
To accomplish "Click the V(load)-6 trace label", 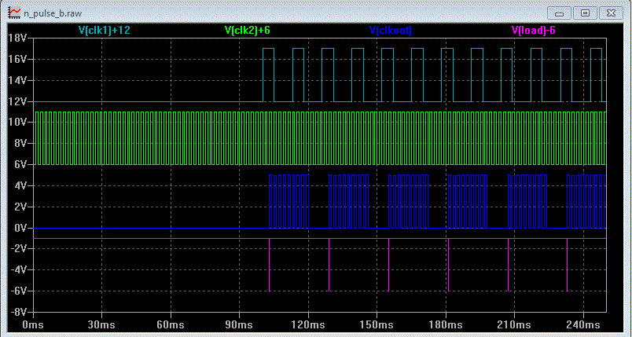I will coord(534,30).
